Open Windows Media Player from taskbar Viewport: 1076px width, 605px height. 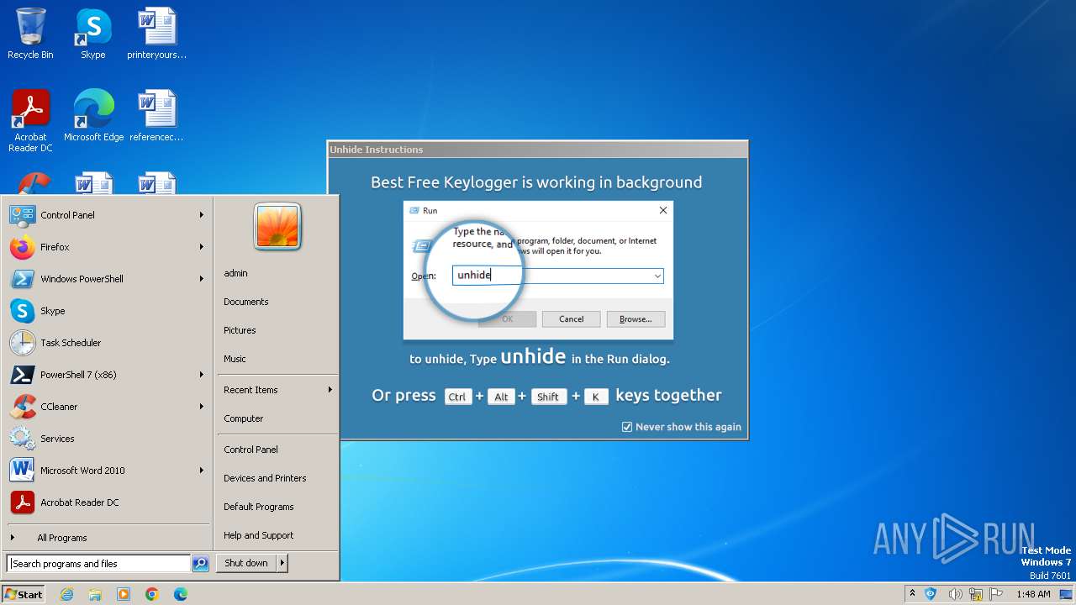[124, 594]
